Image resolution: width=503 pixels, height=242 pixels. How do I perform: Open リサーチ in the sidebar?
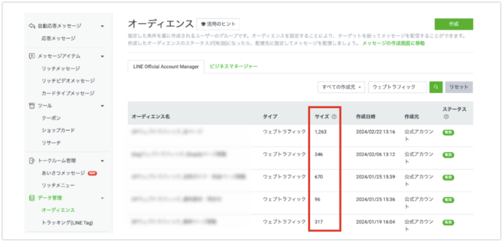51,143
